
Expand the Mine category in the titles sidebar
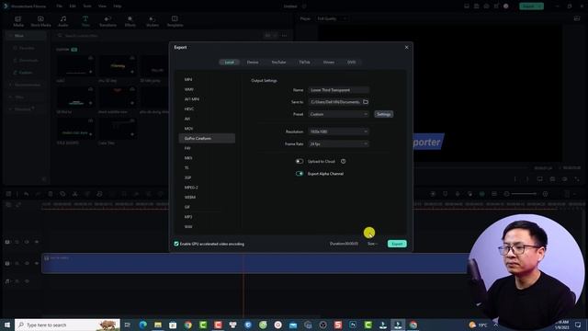click(x=26, y=36)
